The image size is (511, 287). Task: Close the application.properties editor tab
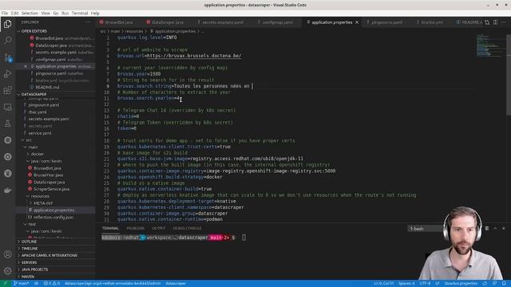pos(357,22)
